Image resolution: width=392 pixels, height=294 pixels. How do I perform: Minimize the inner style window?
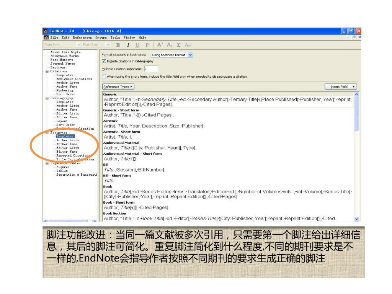point(348,37)
